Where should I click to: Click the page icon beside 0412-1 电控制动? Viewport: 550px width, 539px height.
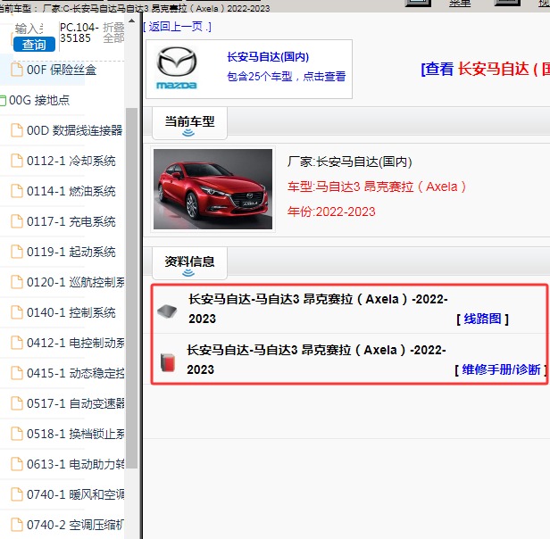click(17, 343)
